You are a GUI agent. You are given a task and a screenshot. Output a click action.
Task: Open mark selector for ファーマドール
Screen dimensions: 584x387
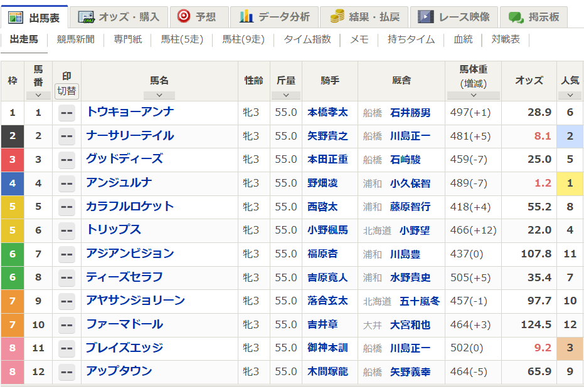(66, 324)
